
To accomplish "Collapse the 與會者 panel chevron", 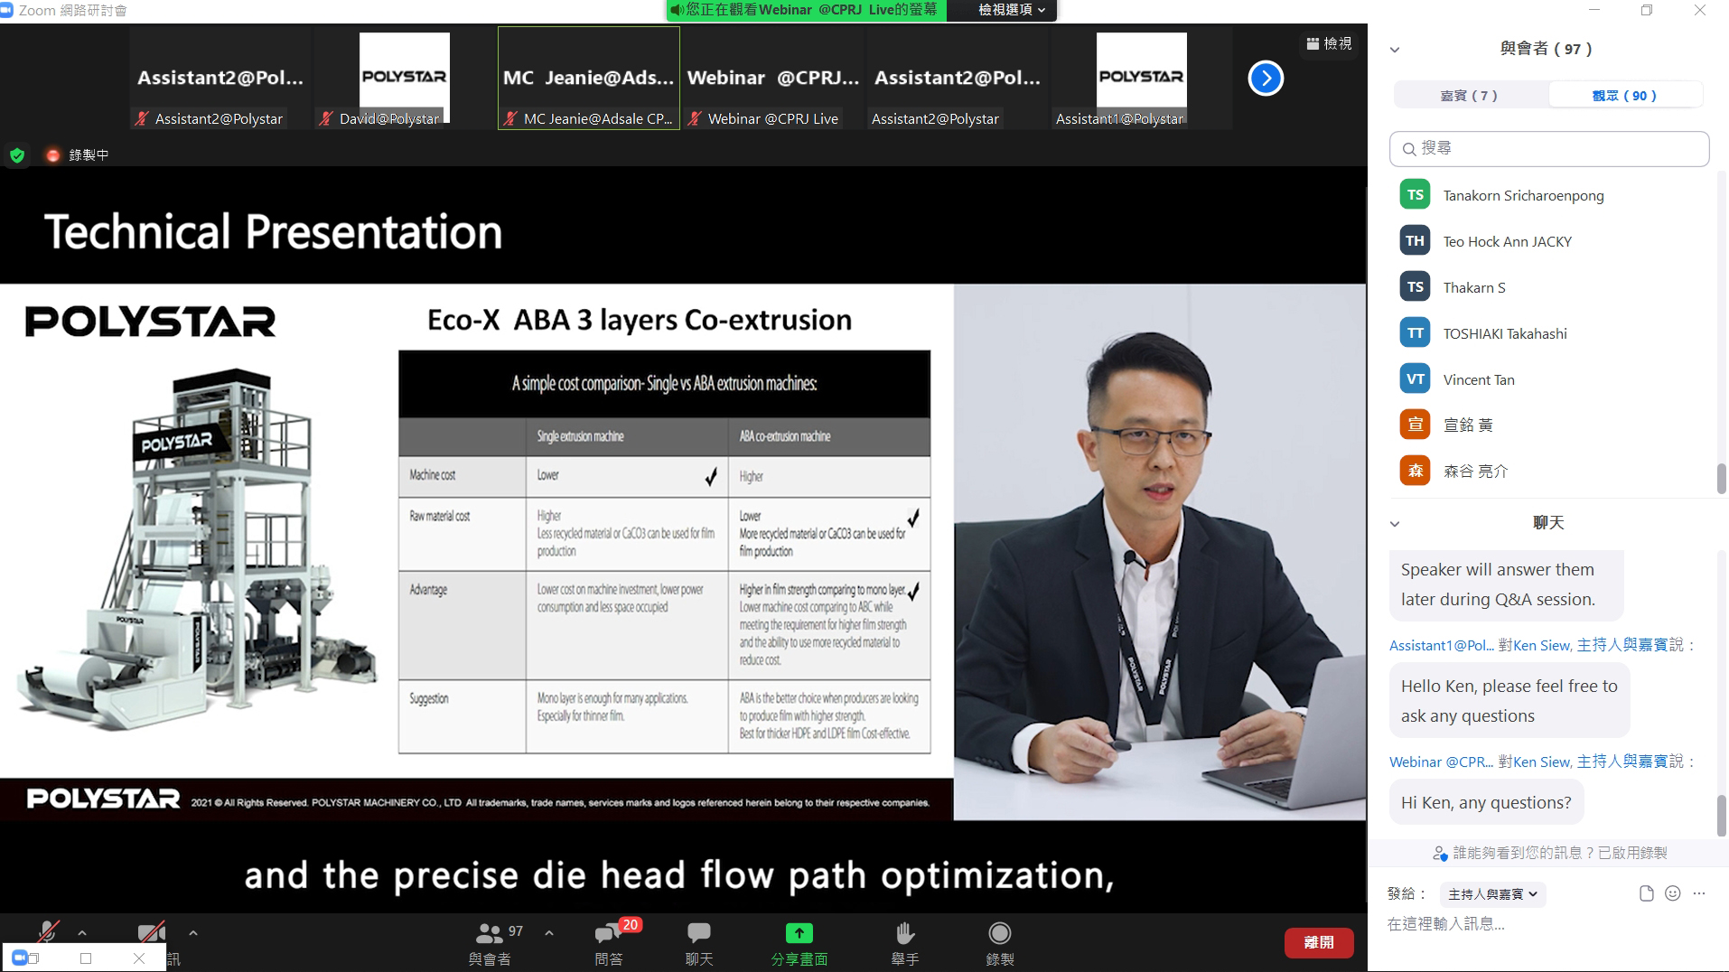I will 1395,50.
